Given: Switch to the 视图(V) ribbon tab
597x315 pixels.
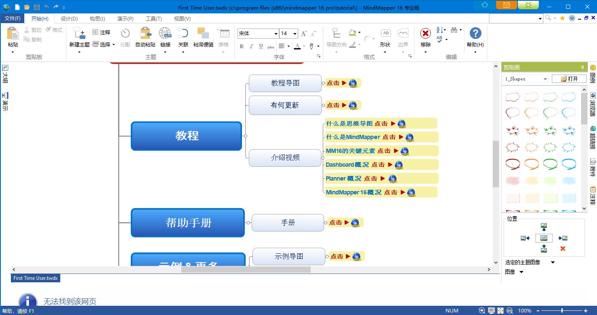Looking at the screenshot, I should 182,18.
